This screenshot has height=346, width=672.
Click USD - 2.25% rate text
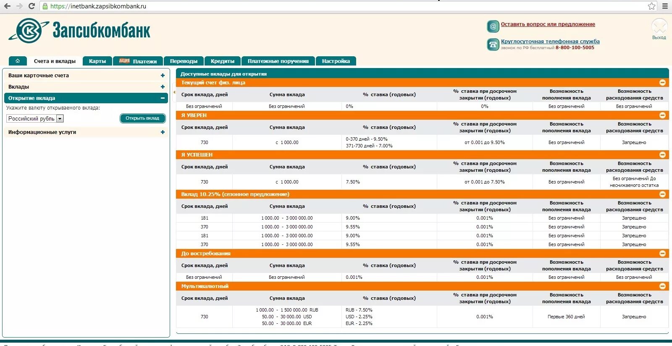pyautogui.click(x=359, y=317)
